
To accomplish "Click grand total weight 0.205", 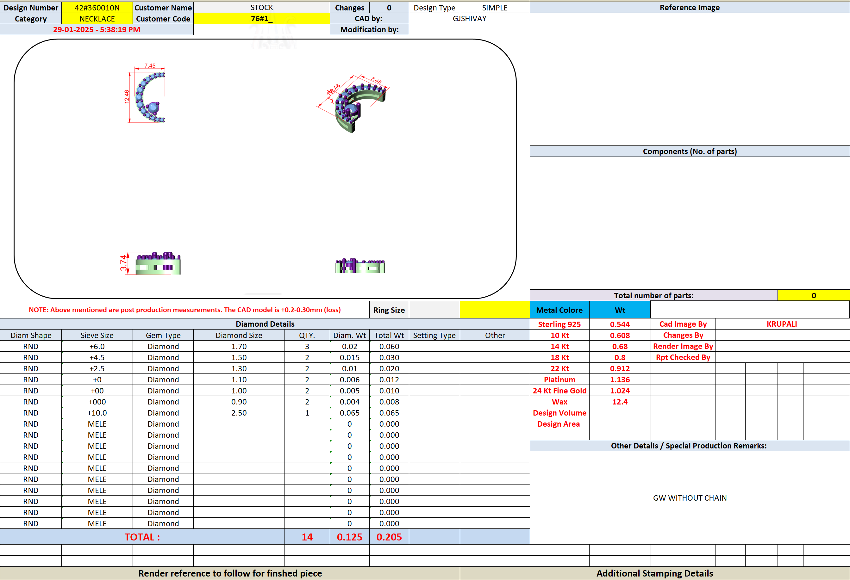I will click(389, 537).
